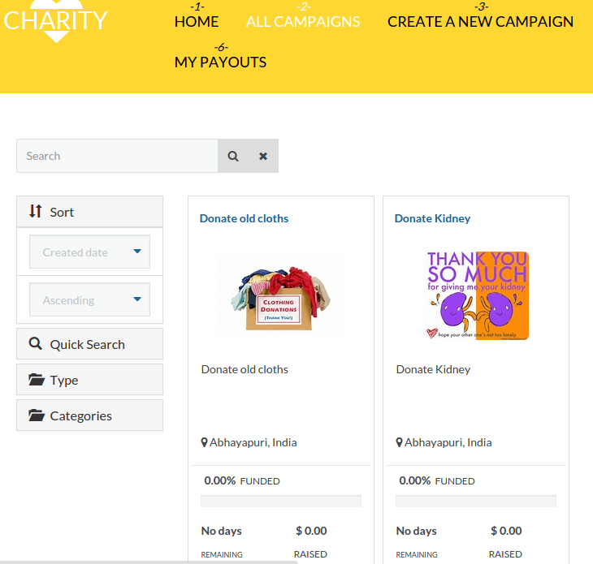Open the Ascending order dropdown
The image size is (593, 564).
89,300
